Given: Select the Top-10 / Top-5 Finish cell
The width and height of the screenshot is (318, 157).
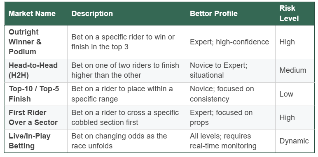Looking at the screenshot, I should tap(36, 94).
